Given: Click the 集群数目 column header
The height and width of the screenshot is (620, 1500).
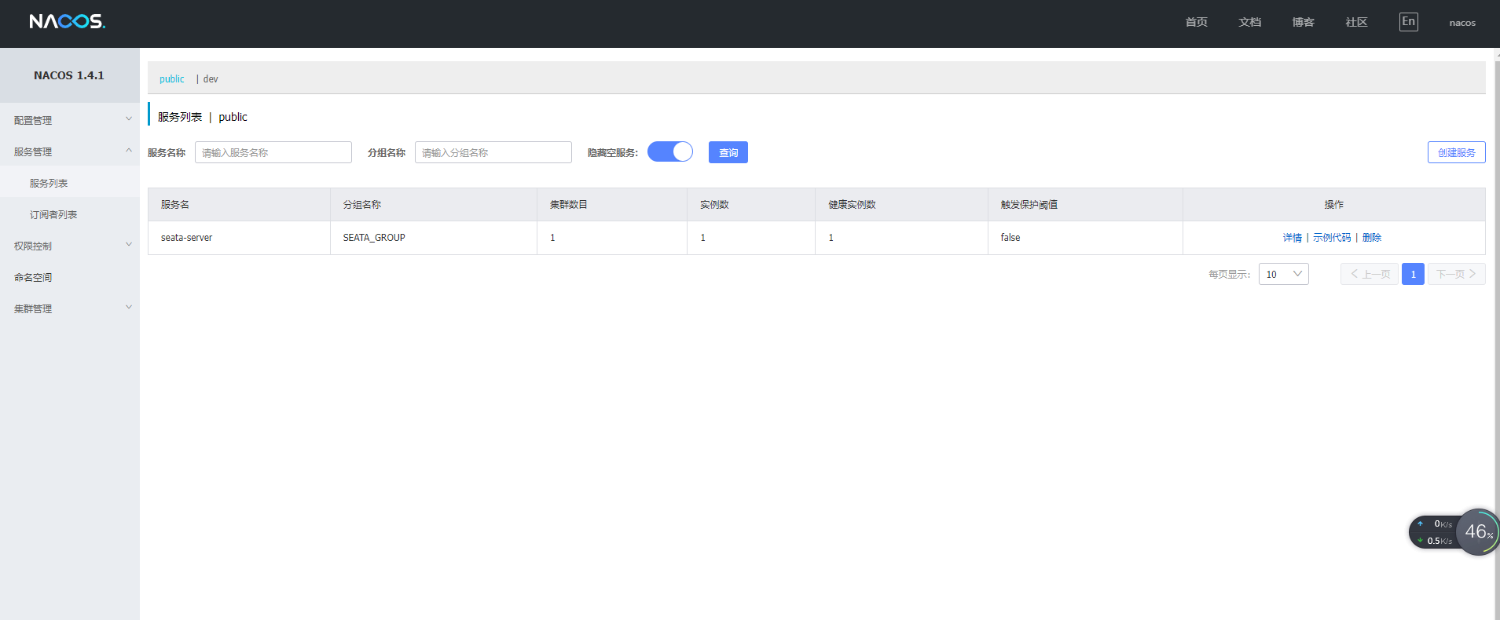Looking at the screenshot, I should point(612,205).
